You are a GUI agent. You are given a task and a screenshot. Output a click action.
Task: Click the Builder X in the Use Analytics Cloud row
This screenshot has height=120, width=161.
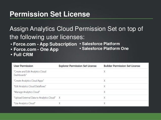(104, 103)
